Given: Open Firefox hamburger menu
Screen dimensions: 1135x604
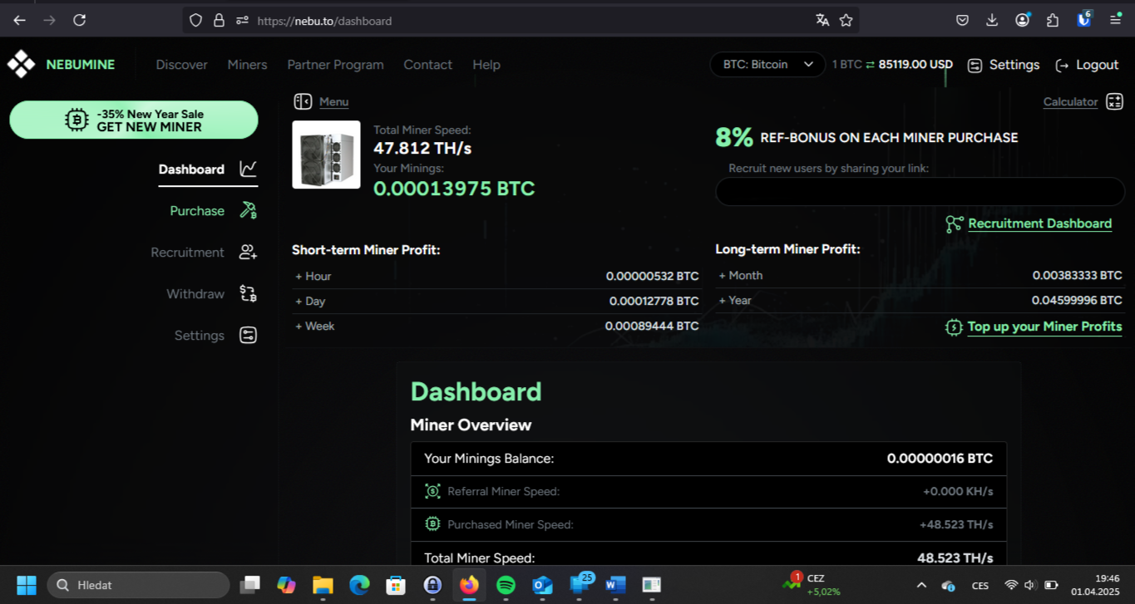Looking at the screenshot, I should 1115,20.
